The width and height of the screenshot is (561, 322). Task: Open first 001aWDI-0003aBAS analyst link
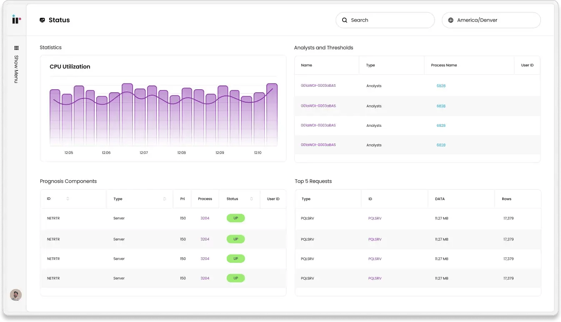click(x=318, y=86)
